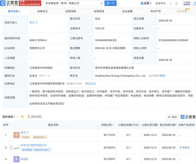Click the 李 avatar icon

pos(17,135)
